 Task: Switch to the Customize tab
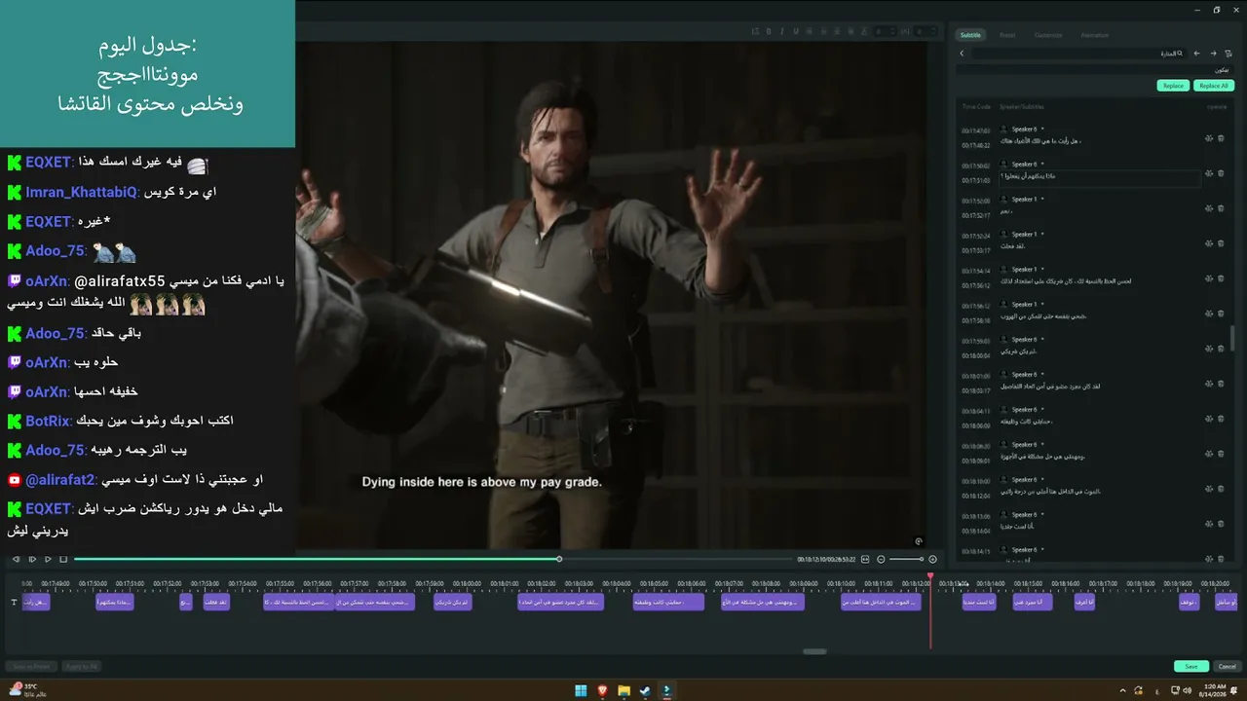[x=1048, y=35]
